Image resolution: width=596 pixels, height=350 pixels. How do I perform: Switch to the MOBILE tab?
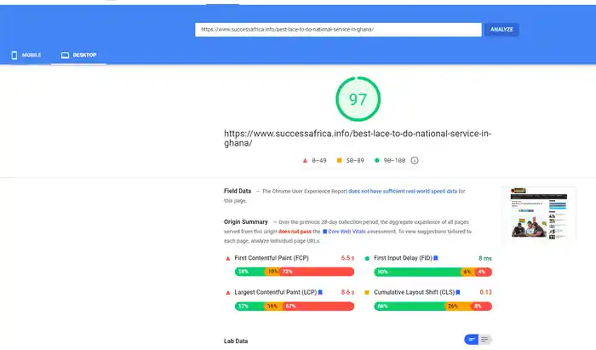(x=26, y=55)
